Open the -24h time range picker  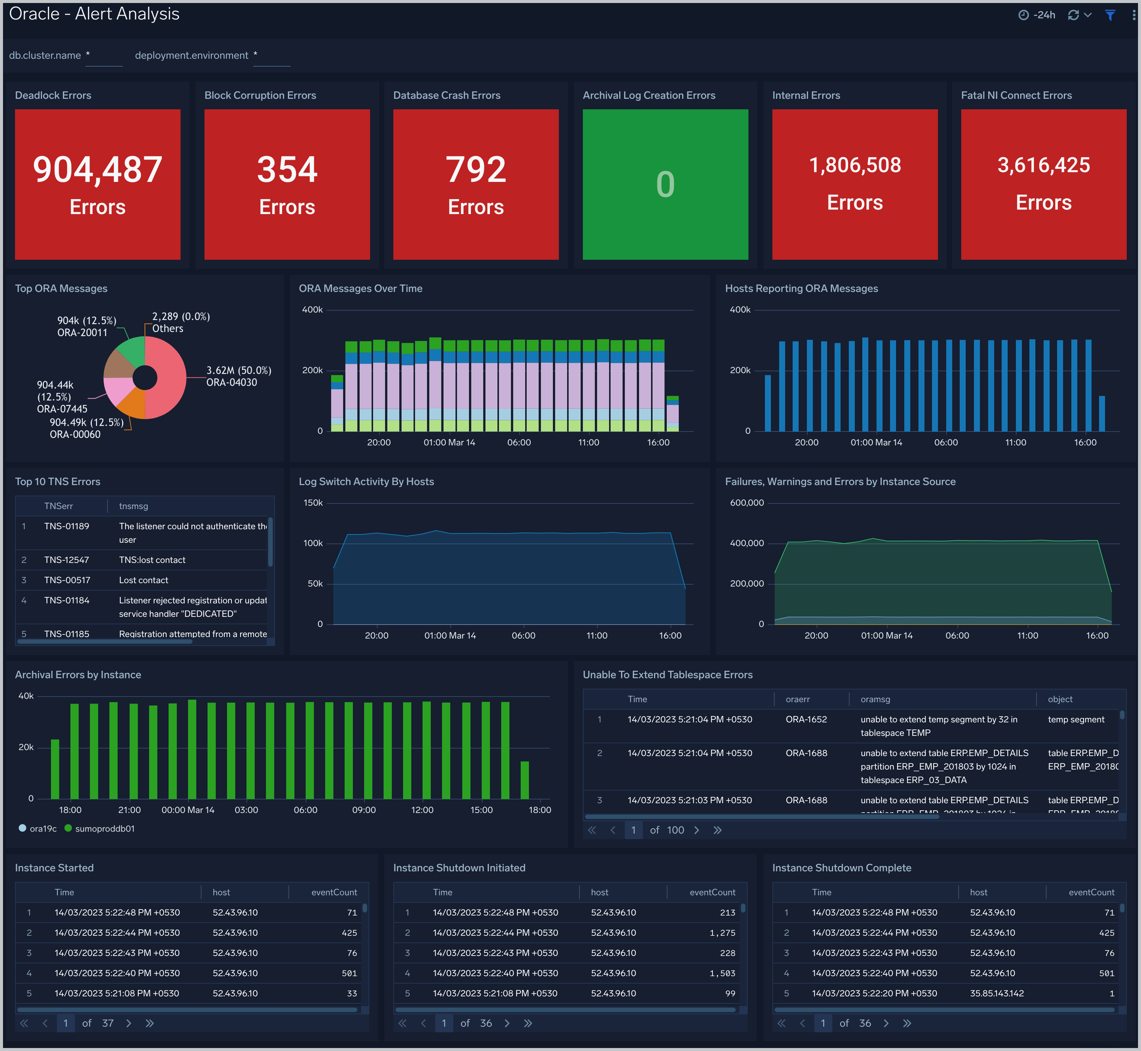(x=1036, y=15)
